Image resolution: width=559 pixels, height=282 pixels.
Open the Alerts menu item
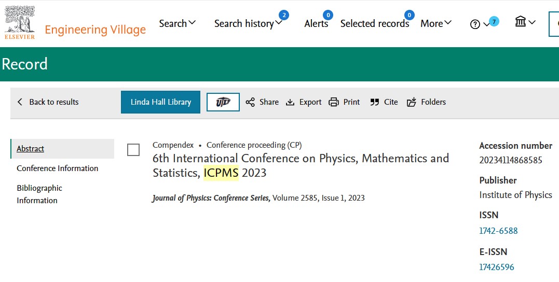click(316, 24)
